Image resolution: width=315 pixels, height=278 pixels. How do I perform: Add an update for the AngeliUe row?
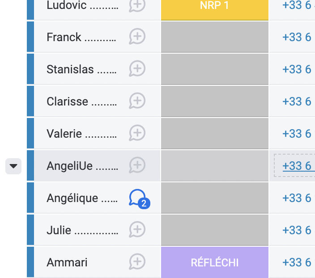[x=137, y=166]
